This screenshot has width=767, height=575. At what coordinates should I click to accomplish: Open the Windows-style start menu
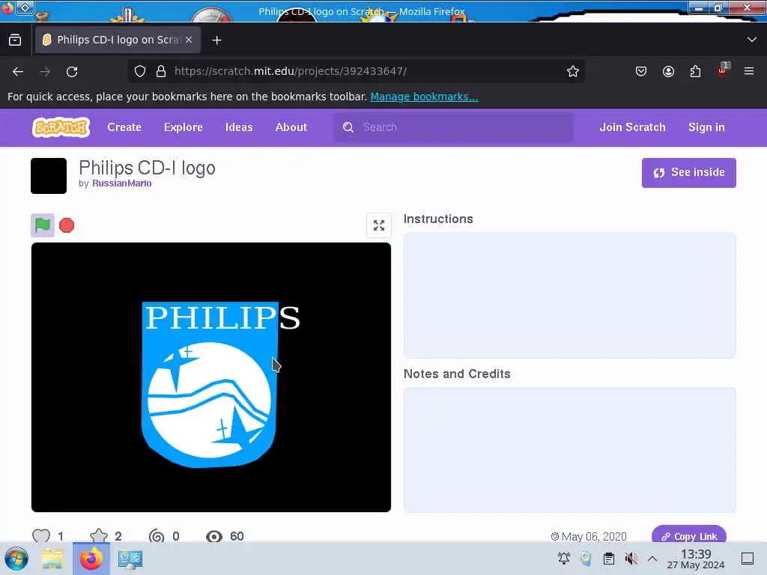(x=16, y=559)
